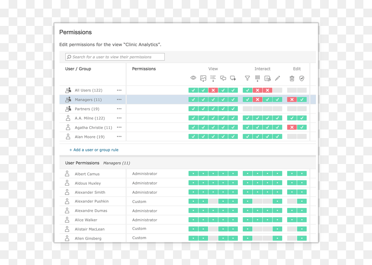
Task: Click the person icon next to Albert Camus
Action: 67,174
